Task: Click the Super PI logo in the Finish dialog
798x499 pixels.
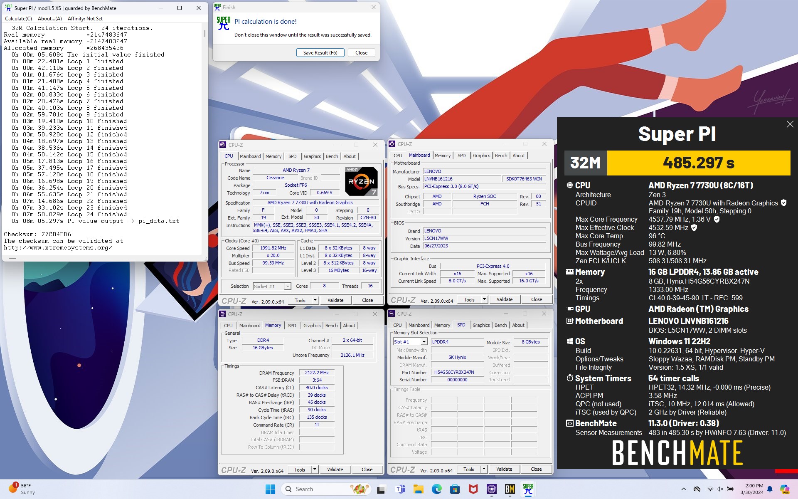Action: pyautogui.click(x=224, y=23)
